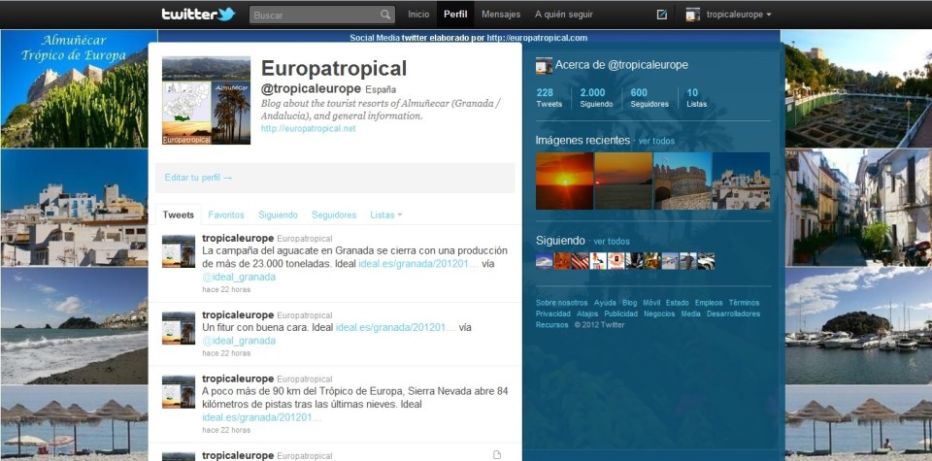The width and height of the screenshot is (932, 461).
Task: Open the europatropical.net website link
Action: 308,128
